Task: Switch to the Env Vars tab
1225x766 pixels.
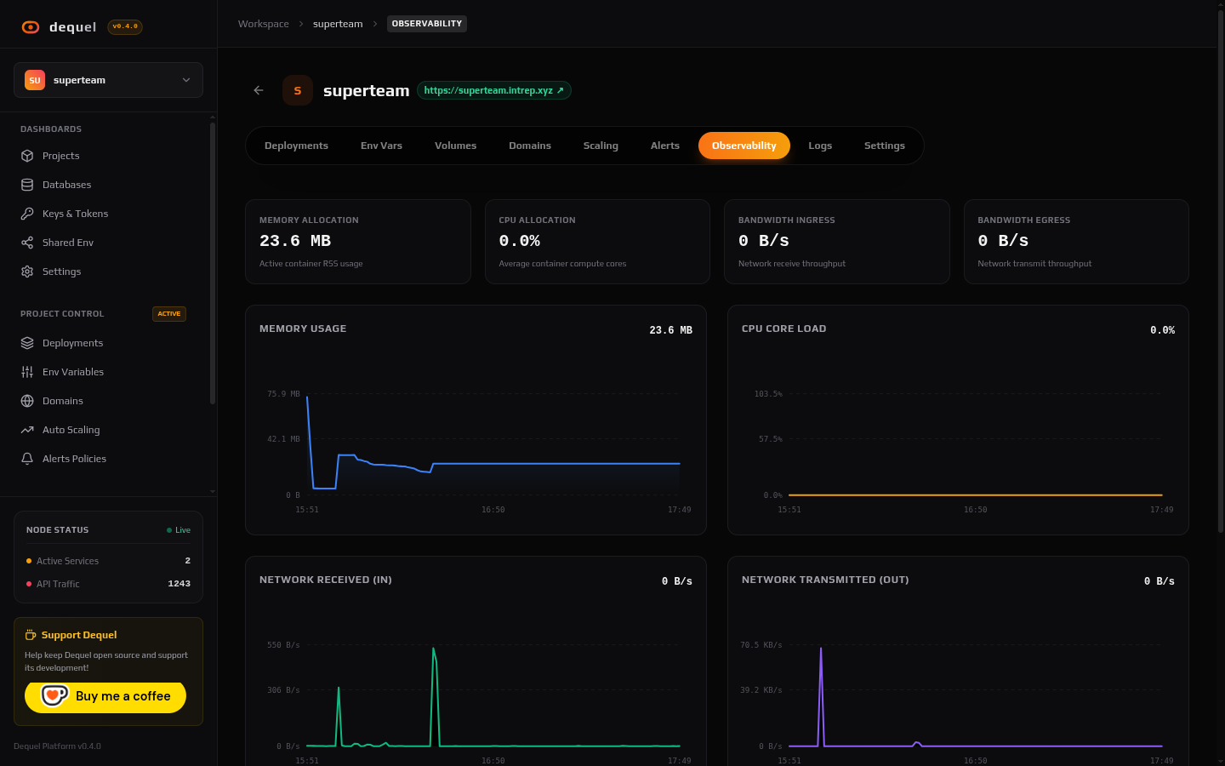Action: [381, 146]
